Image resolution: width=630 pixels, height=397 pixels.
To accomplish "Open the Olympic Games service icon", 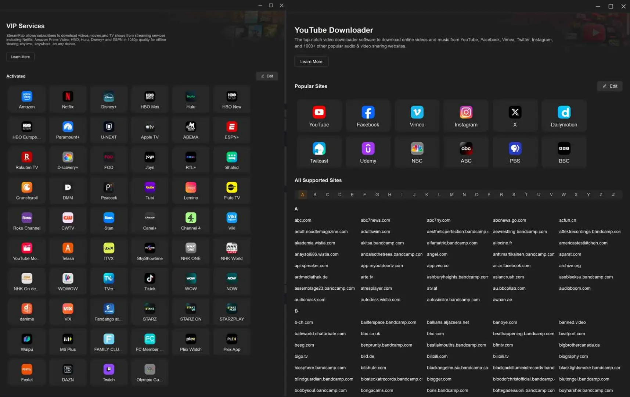I will tap(150, 373).
